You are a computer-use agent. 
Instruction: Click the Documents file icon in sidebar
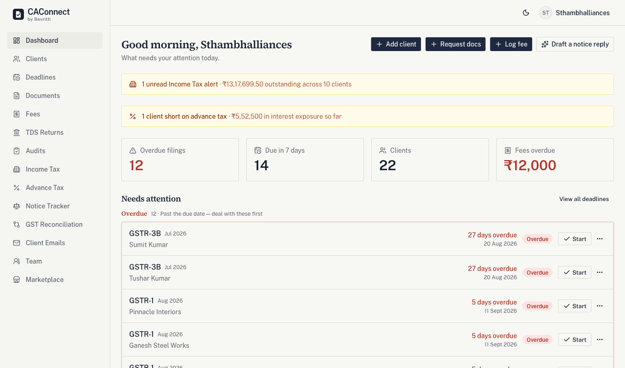tap(17, 96)
